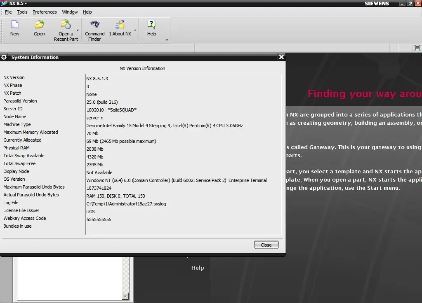The height and width of the screenshot is (303, 422).
Task: Open the Tools menu
Action: point(22,12)
